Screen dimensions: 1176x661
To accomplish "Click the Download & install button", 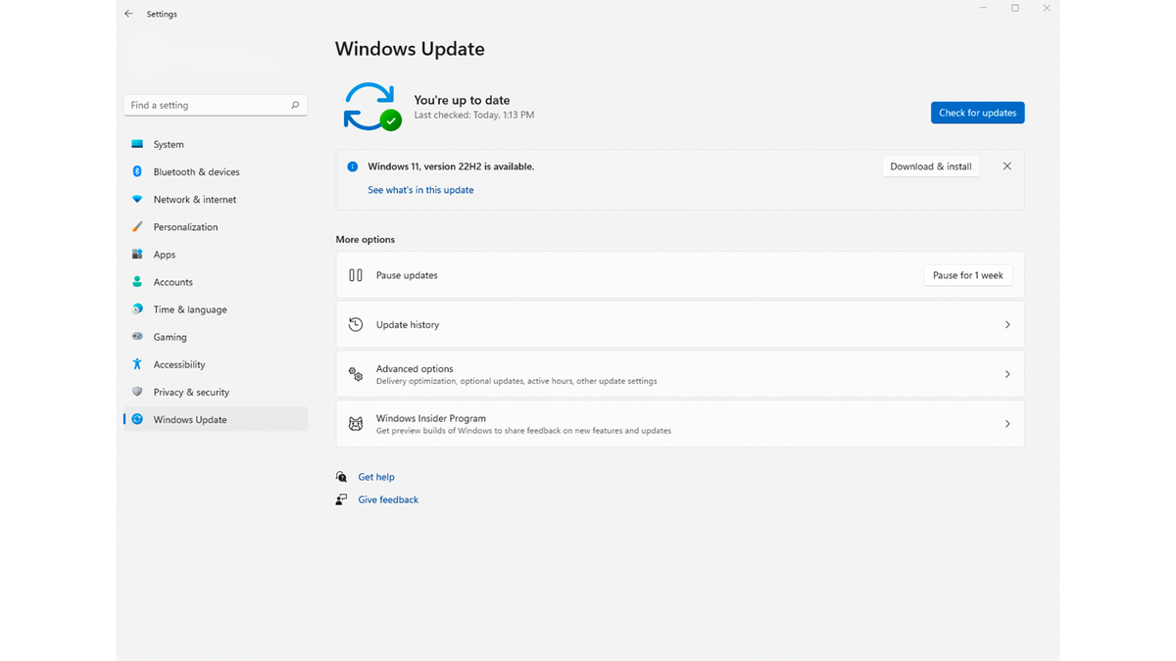I will [930, 165].
